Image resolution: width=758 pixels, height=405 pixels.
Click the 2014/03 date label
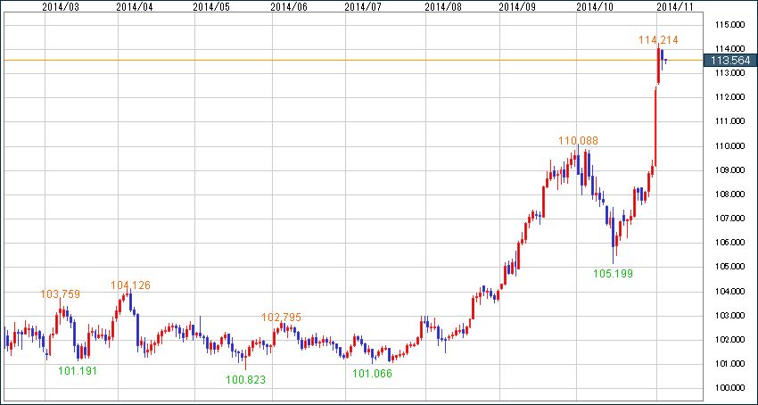click(x=61, y=7)
